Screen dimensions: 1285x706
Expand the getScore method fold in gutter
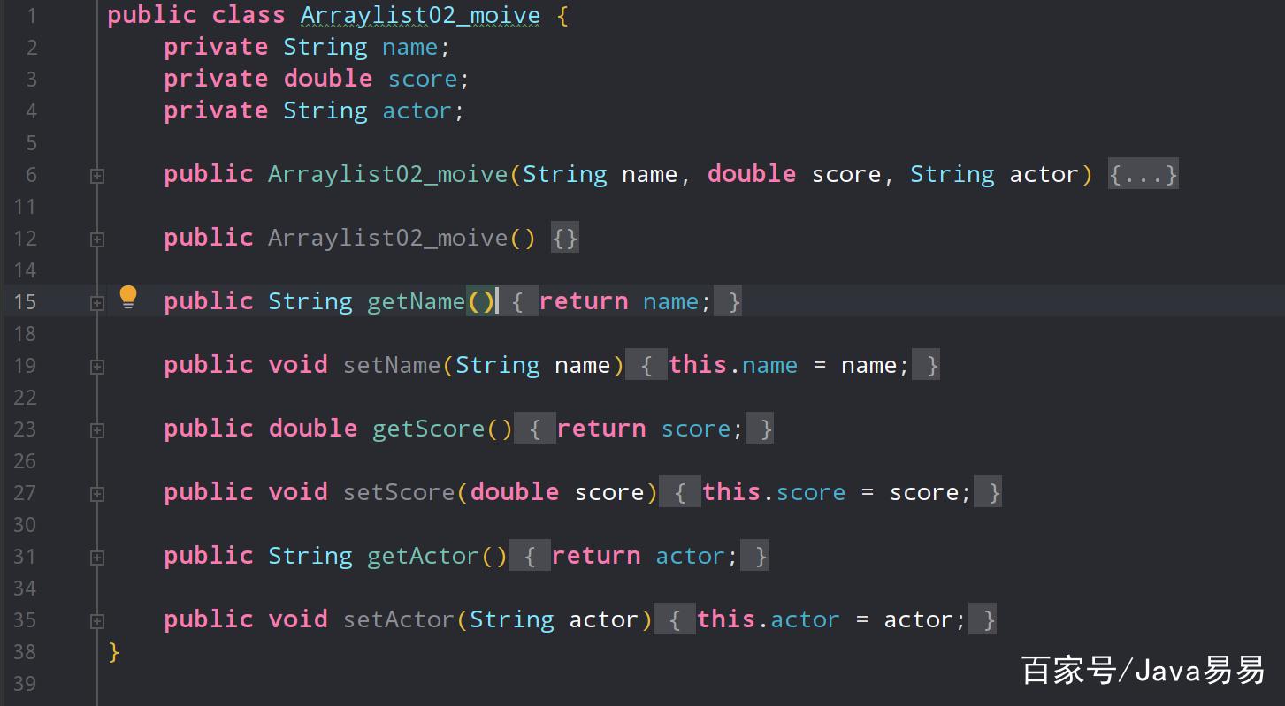[x=97, y=430]
